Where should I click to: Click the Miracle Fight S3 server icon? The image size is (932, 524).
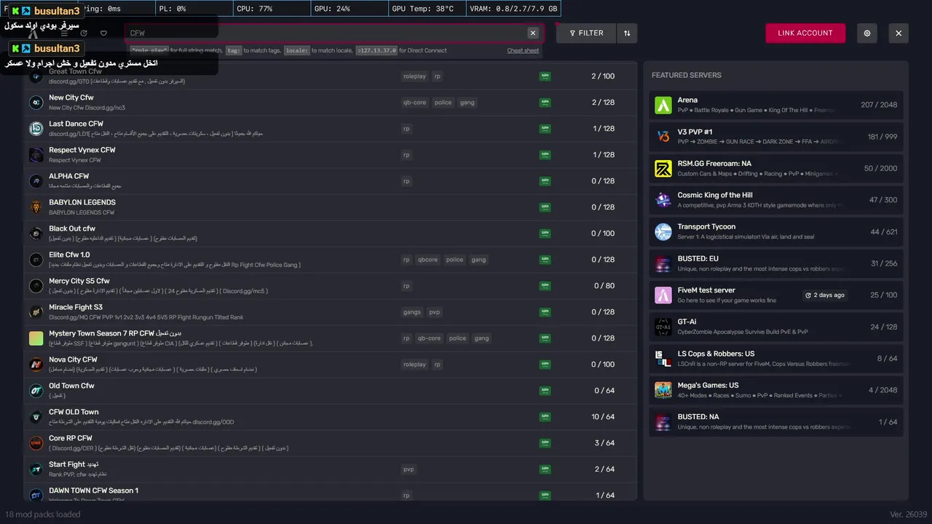click(x=36, y=312)
